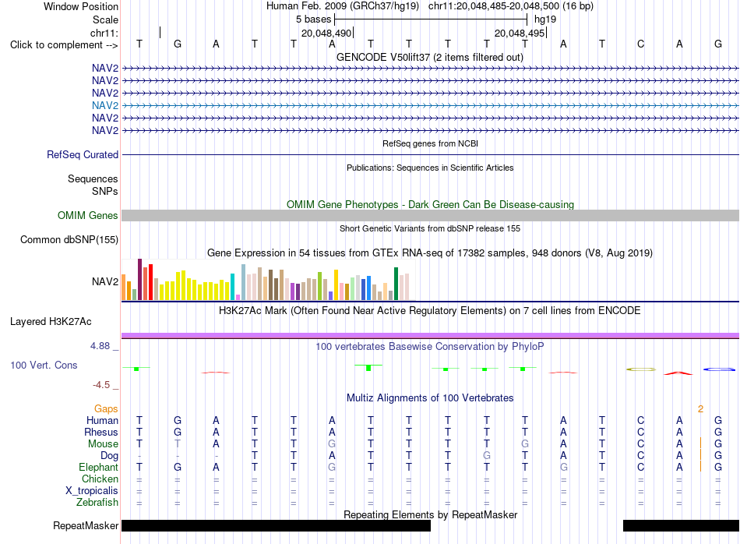Click the 'Click to complement' label

pyautogui.click(x=64, y=45)
